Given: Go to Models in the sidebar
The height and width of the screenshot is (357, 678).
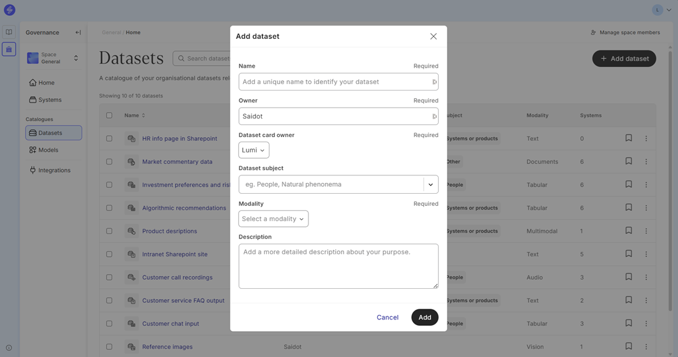Looking at the screenshot, I should pos(48,150).
